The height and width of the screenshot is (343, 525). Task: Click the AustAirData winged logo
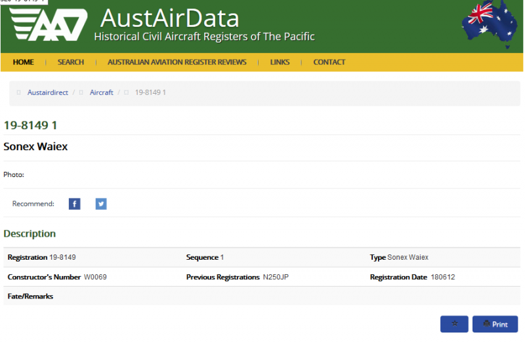tap(49, 24)
